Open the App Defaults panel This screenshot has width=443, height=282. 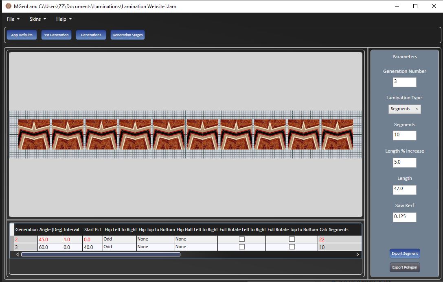point(22,35)
